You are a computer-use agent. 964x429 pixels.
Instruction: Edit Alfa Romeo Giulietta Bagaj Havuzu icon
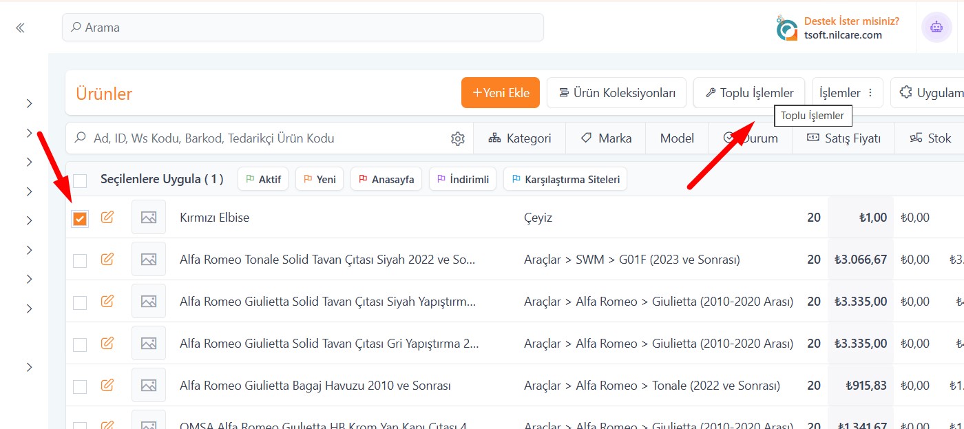click(x=107, y=386)
